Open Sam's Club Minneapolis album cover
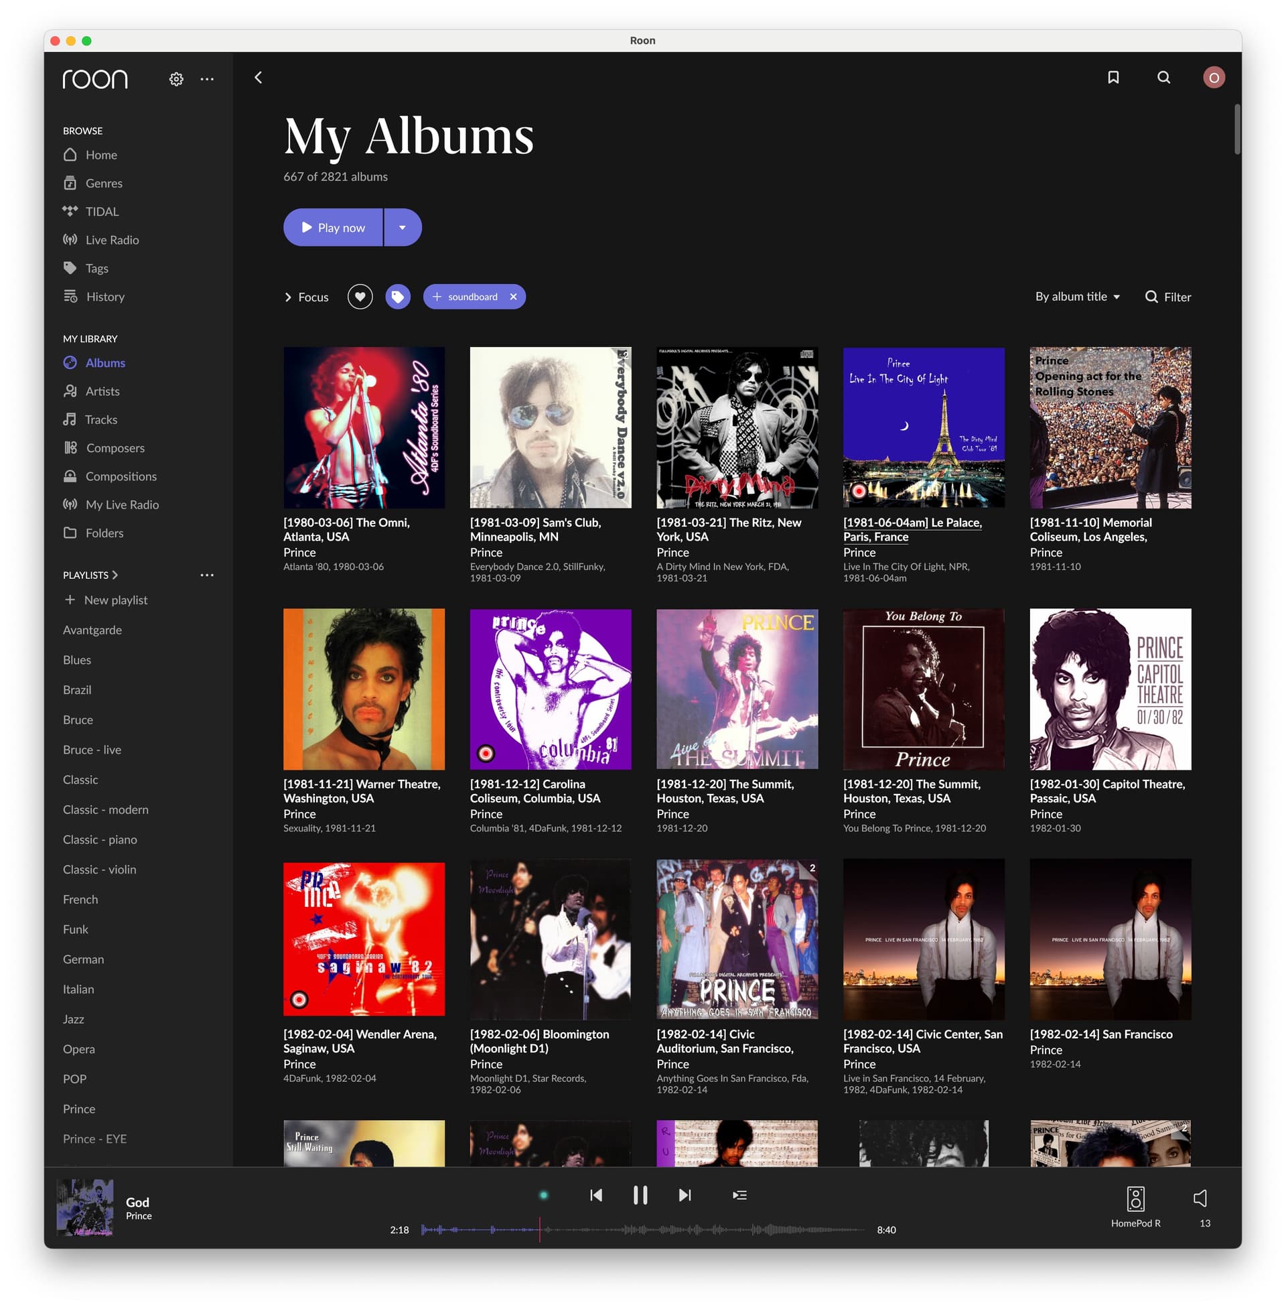This screenshot has width=1286, height=1307. (551, 427)
